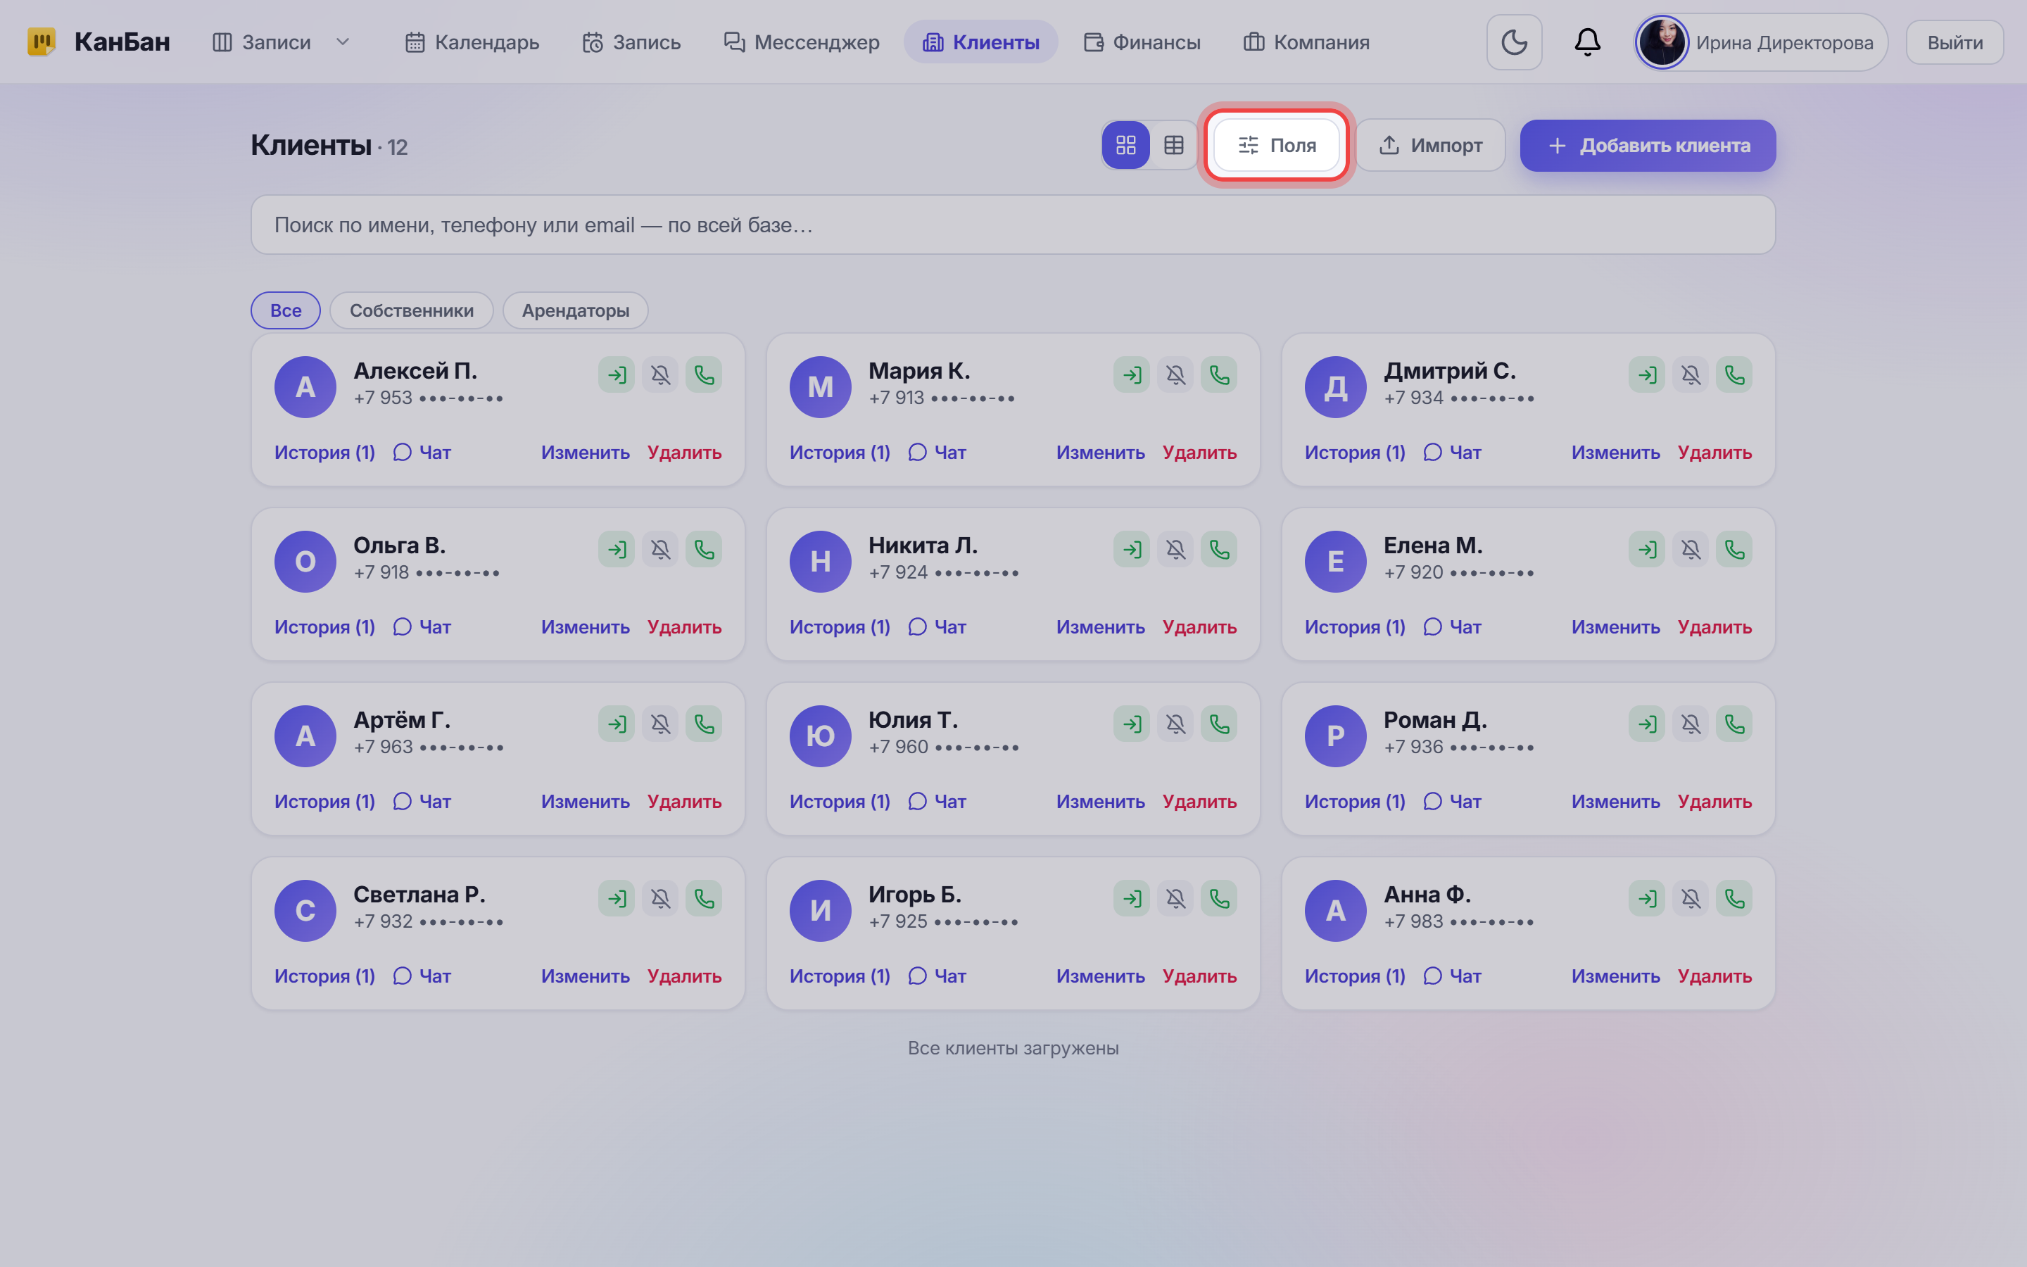Screen dimensions: 2027x1267
Task: Switch to grid card view
Action: coord(1125,145)
